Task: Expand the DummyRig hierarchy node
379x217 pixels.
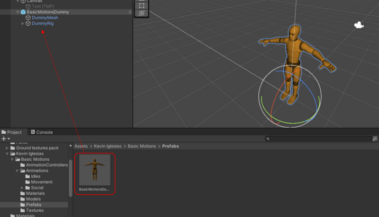Action: tap(22, 23)
